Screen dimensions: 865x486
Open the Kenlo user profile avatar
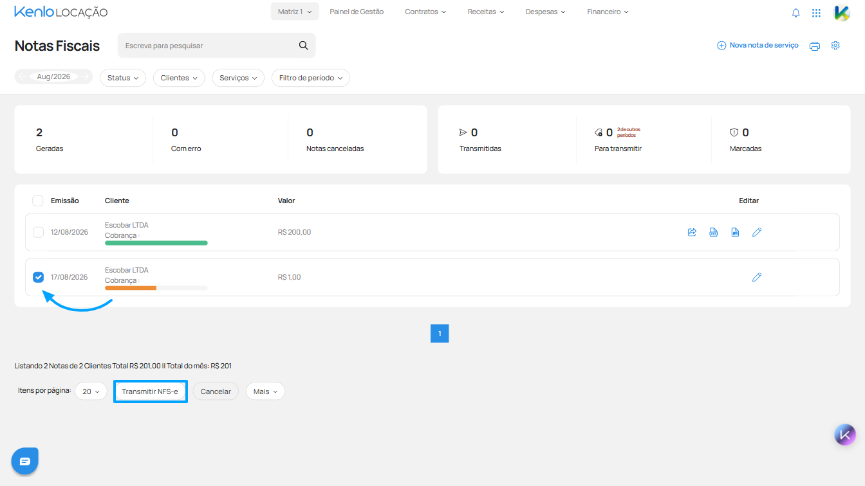pos(842,12)
